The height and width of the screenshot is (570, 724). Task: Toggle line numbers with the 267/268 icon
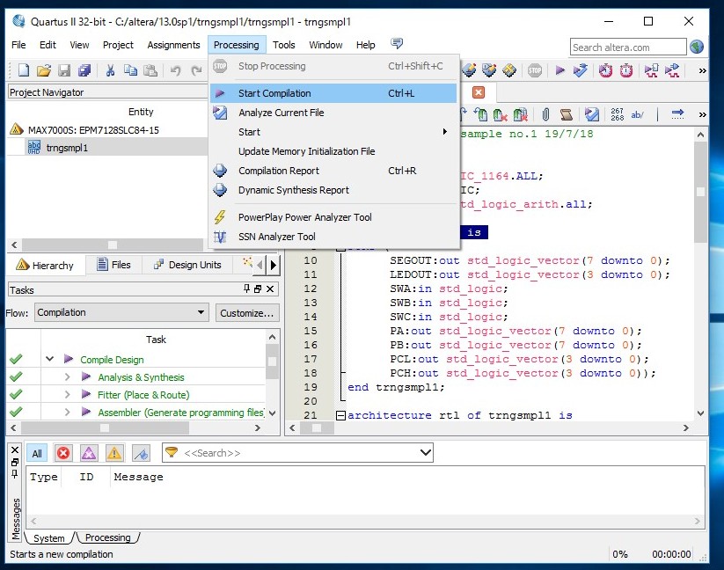click(617, 114)
